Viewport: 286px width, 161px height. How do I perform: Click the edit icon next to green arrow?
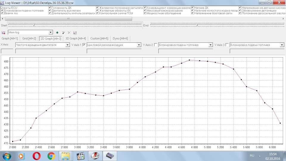pyautogui.click(x=63, y=32)
